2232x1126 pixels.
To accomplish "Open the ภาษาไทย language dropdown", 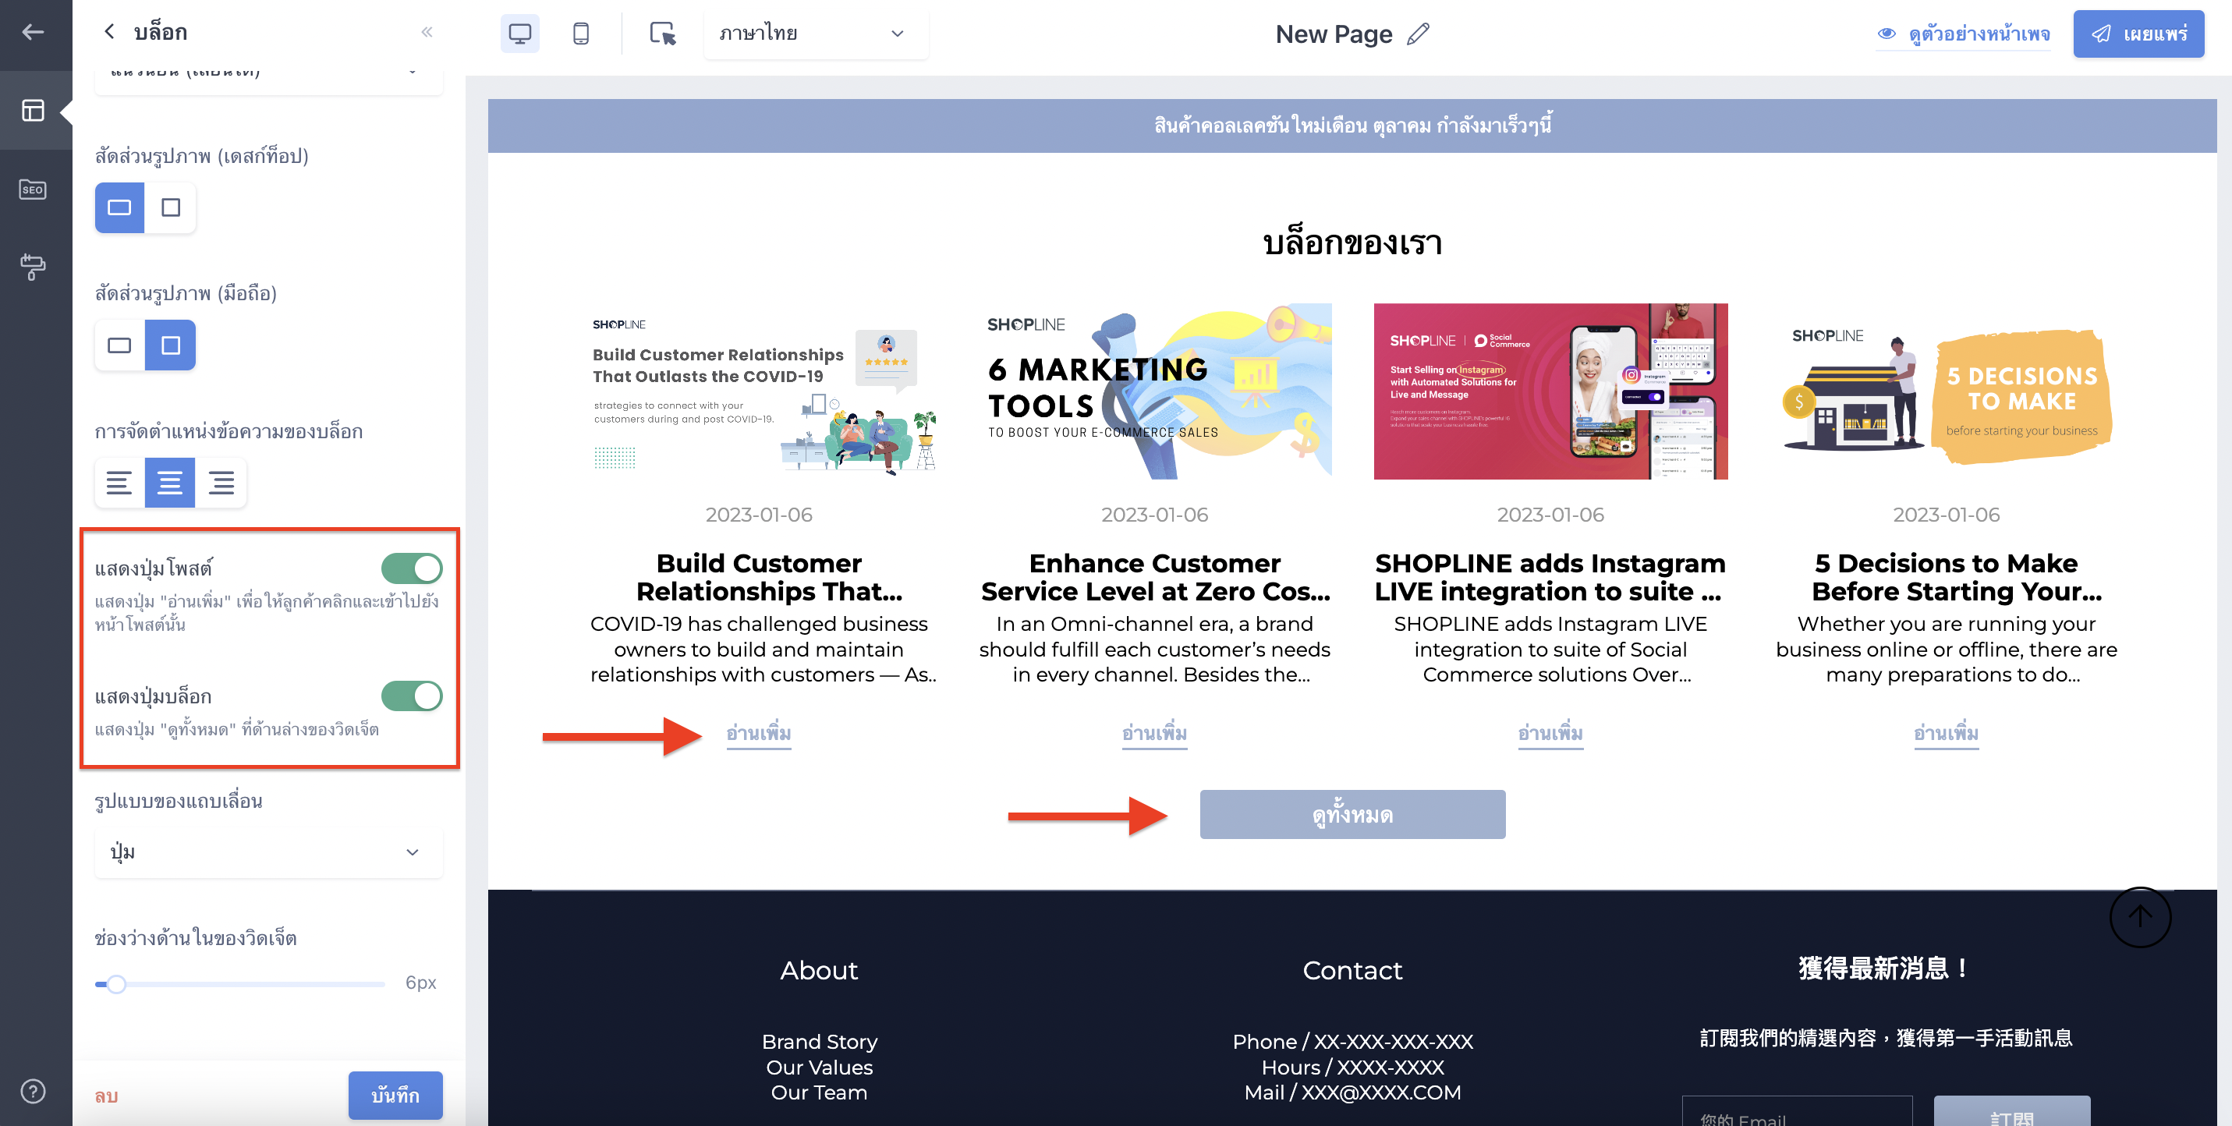I will point(815,34).
